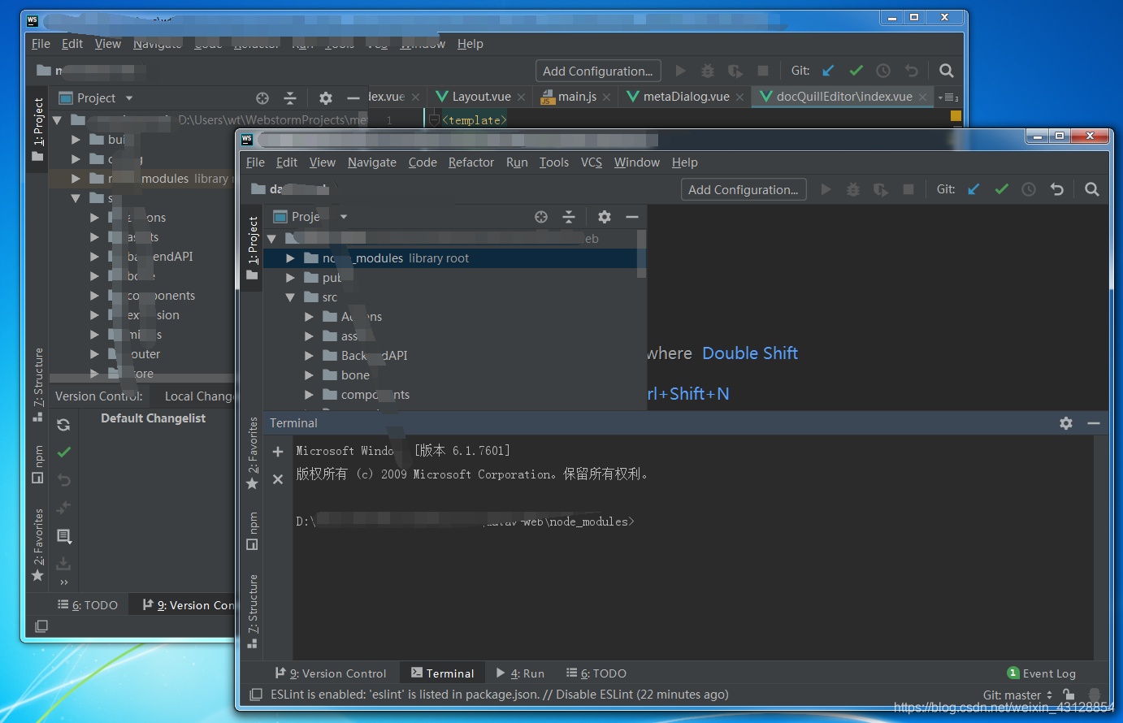The height and width of the screenshot is (723, 1123).
Task: Click green Git commit checkmark in back window toolbar
Action: click(x=856, y=71)
